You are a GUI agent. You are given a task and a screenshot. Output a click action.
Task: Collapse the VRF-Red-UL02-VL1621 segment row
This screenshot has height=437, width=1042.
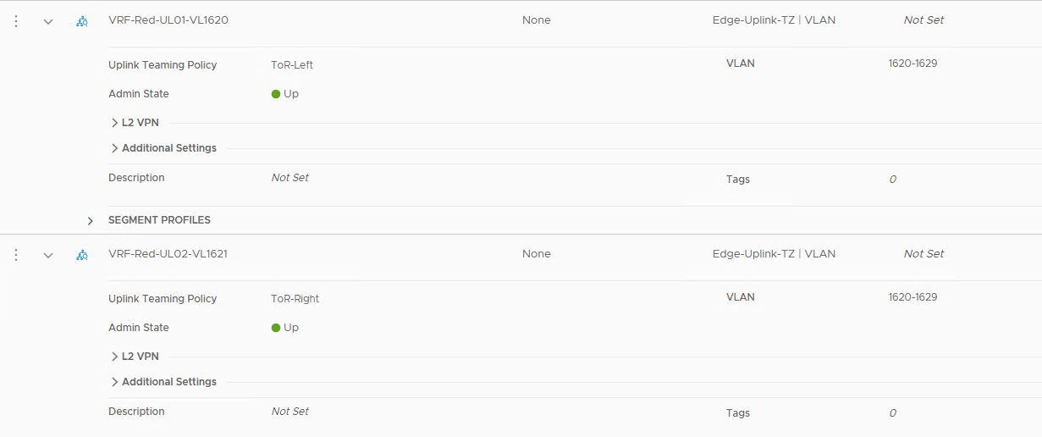pos(48,255)
